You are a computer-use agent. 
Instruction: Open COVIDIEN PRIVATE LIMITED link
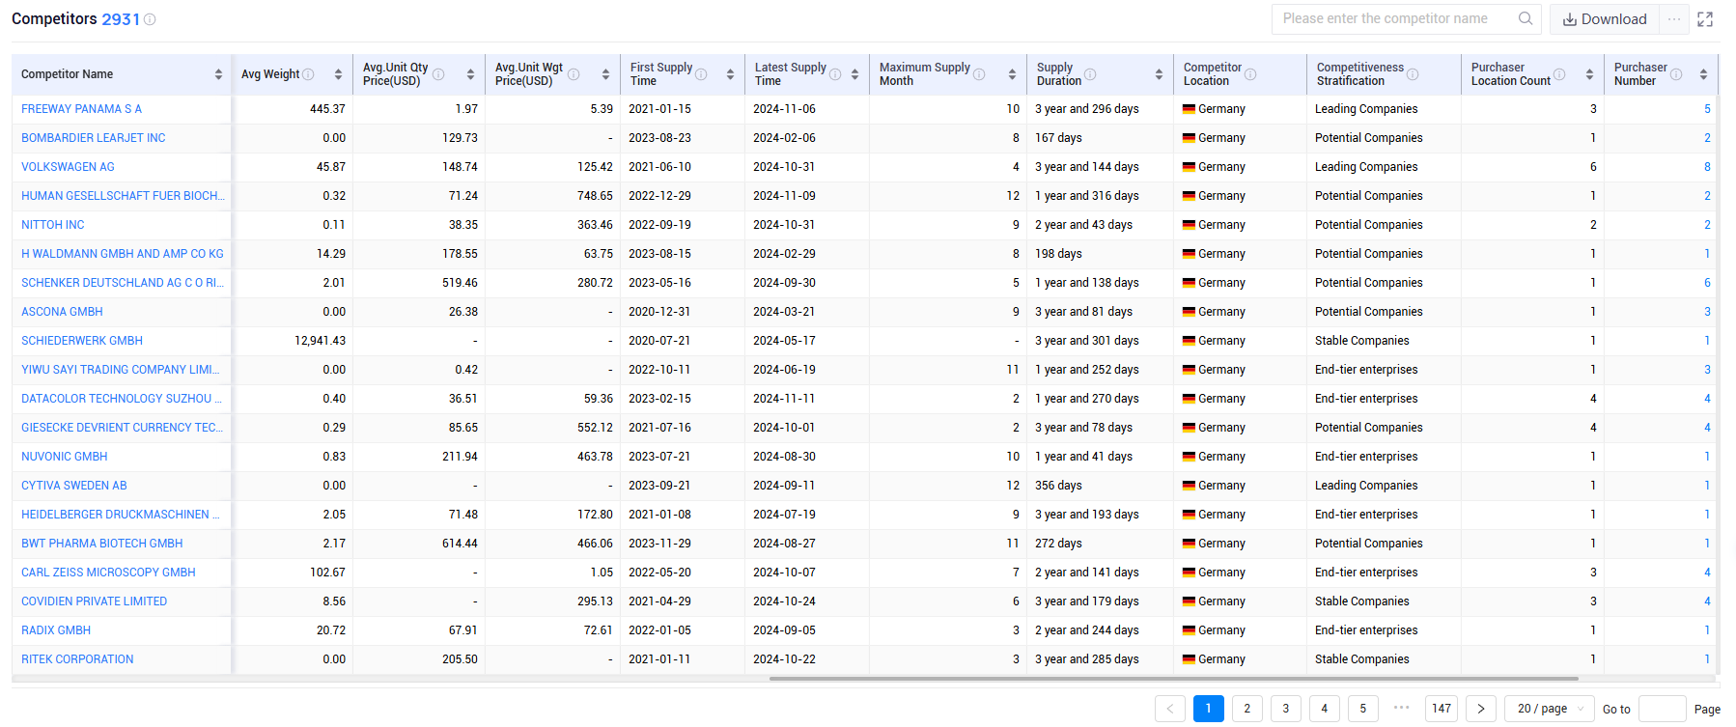[94, 601]
